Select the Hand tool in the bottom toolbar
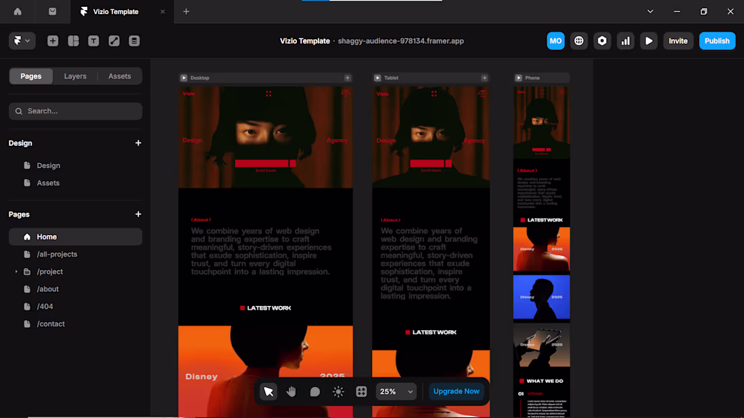744x418 pixels. pos(291,391)
